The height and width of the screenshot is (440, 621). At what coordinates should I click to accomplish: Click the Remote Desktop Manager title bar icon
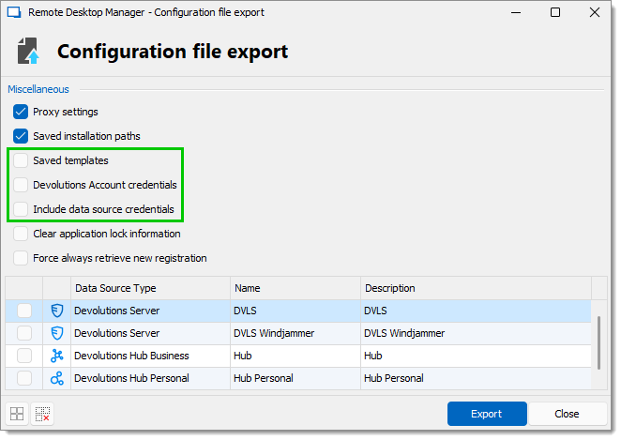click(14, 13)
